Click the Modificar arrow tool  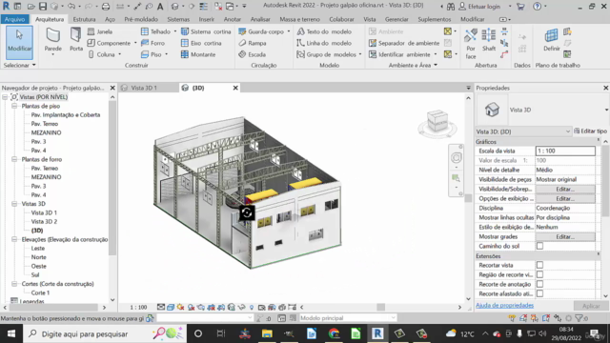click(x=19, y=42)
